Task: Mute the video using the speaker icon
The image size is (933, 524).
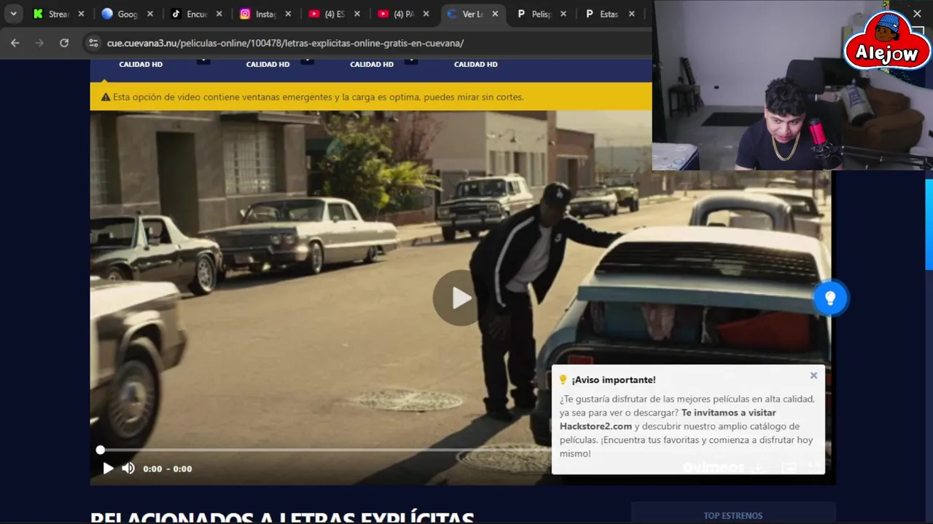Action: point(128,469)
